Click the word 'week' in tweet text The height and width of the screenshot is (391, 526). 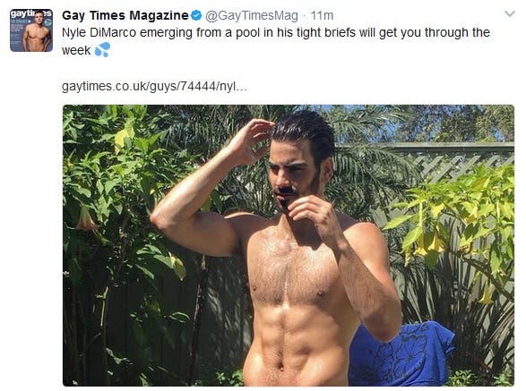76,51
